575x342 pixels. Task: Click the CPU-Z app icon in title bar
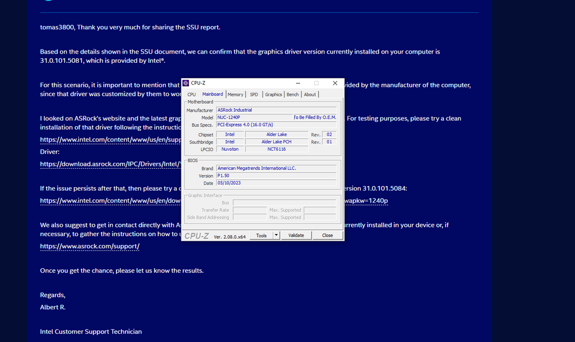coord(186,83)
